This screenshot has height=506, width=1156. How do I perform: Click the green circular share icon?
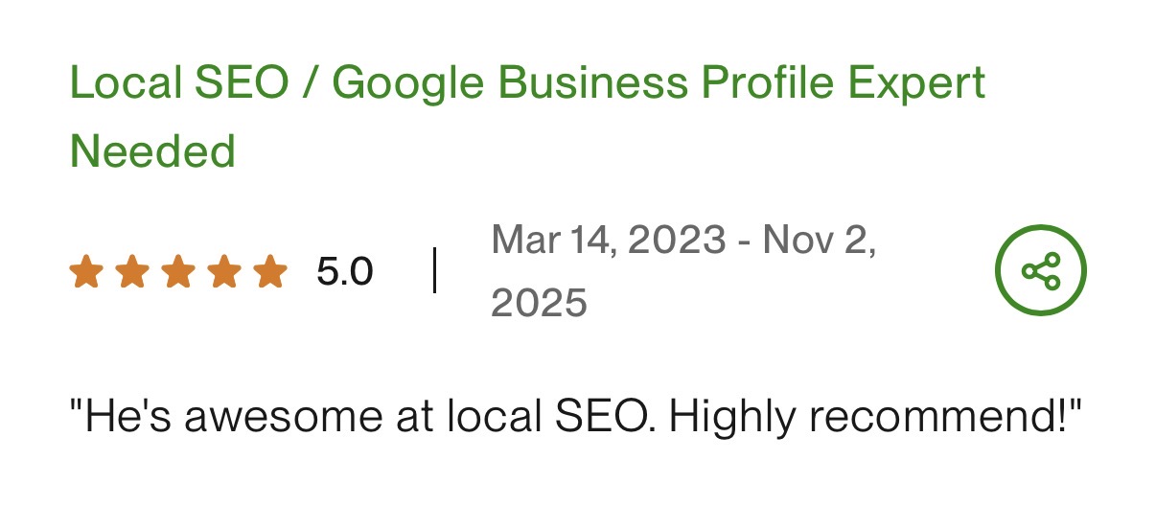pos(1040,271)
